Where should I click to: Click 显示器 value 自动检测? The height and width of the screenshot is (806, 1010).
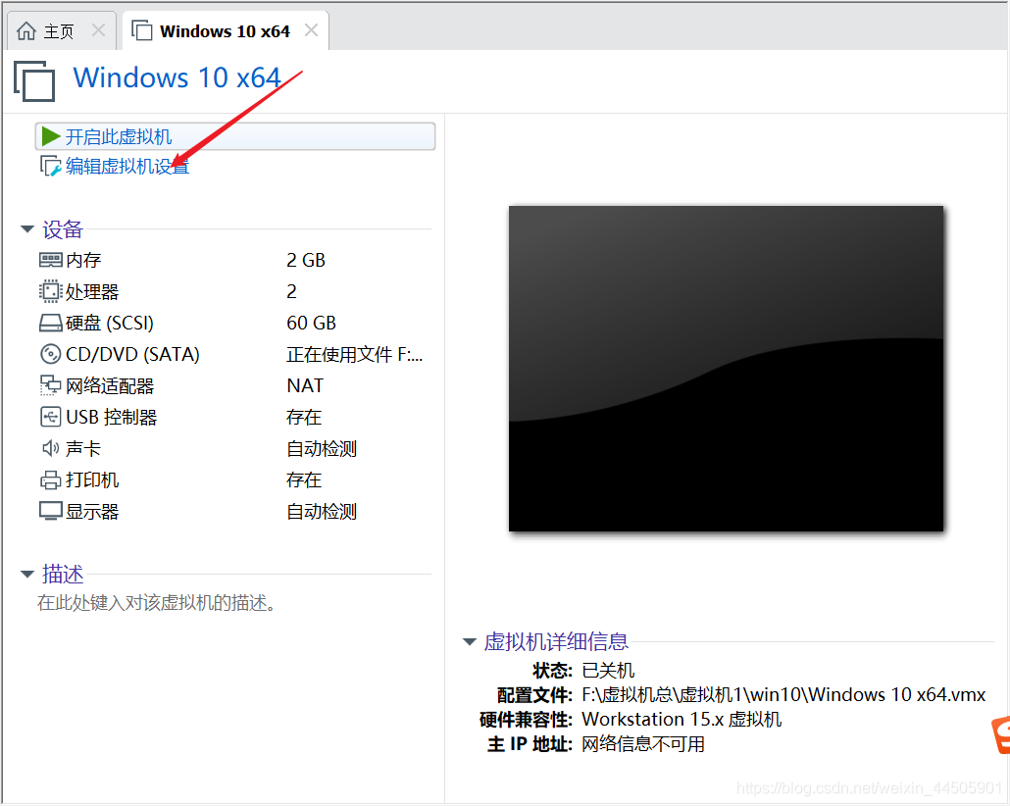tap(322, 512)
